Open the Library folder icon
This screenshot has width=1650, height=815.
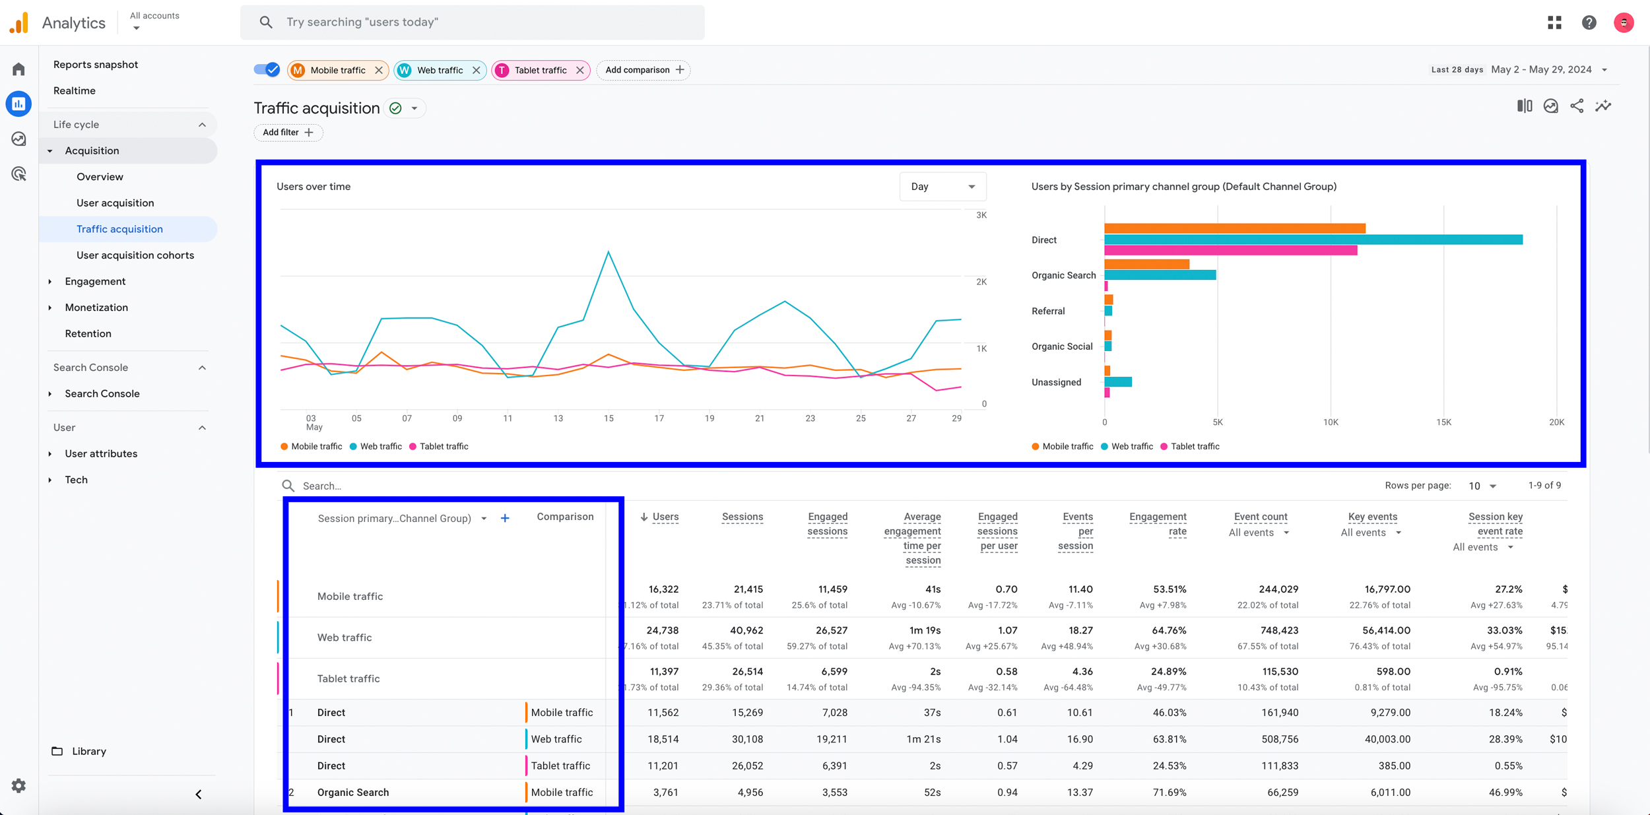click(57, 751)
